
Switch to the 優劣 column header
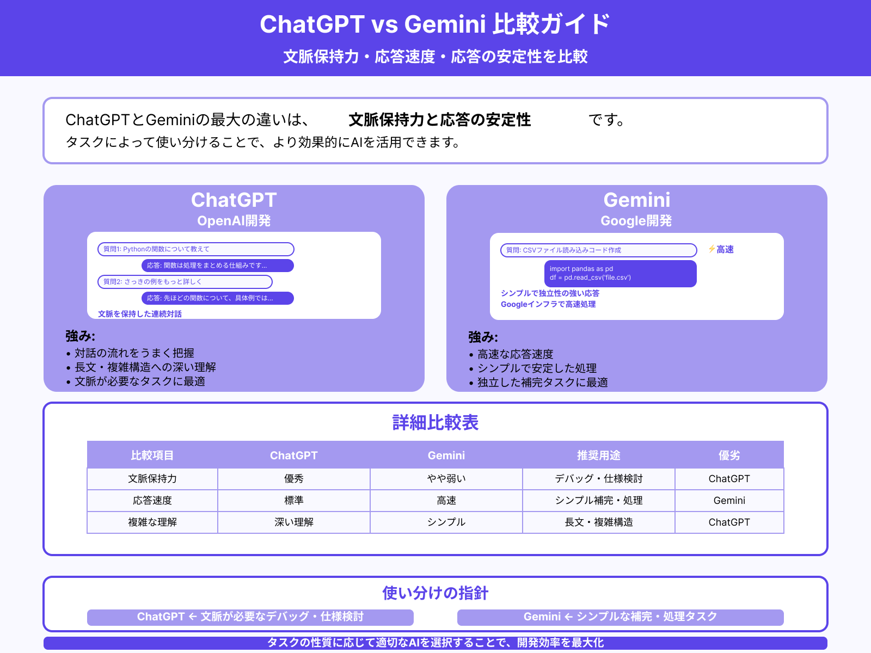[729, 455]
